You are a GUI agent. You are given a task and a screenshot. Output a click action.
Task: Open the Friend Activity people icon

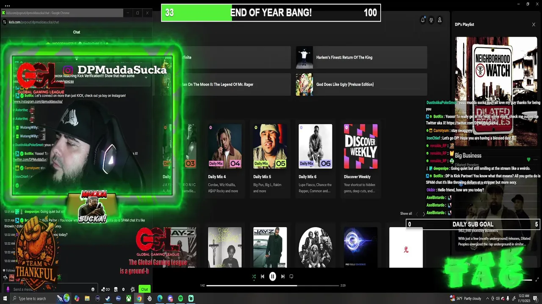pos(431,20)
